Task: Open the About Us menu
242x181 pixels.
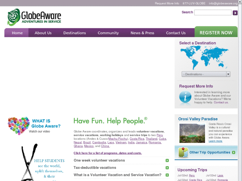Action: [43, 33]
